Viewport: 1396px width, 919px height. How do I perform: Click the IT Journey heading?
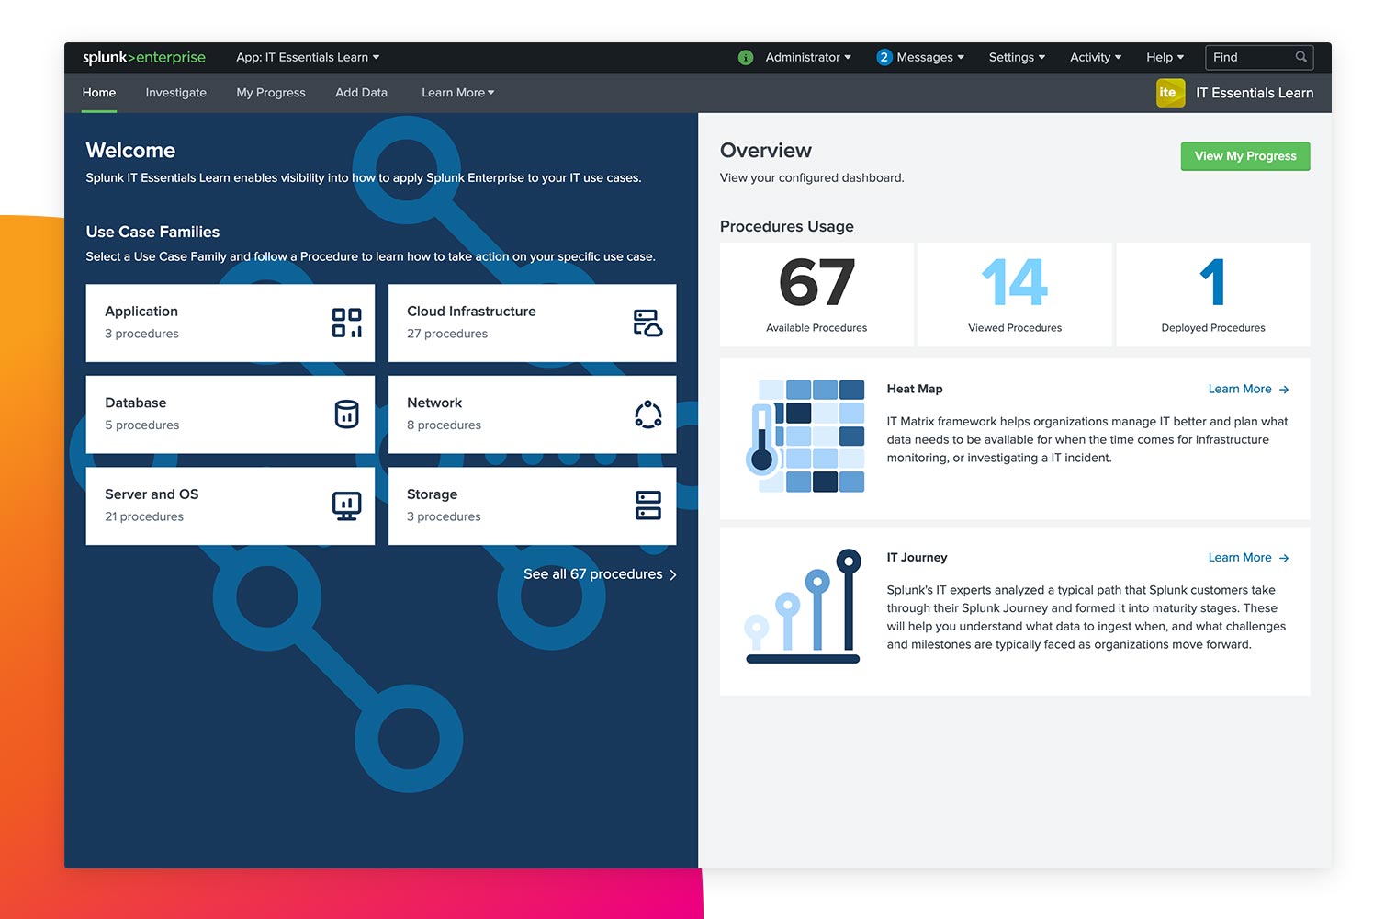(917, 557)
